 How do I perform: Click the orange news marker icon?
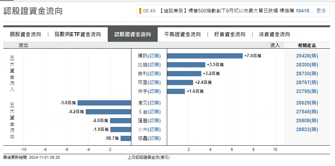(140, 11)
